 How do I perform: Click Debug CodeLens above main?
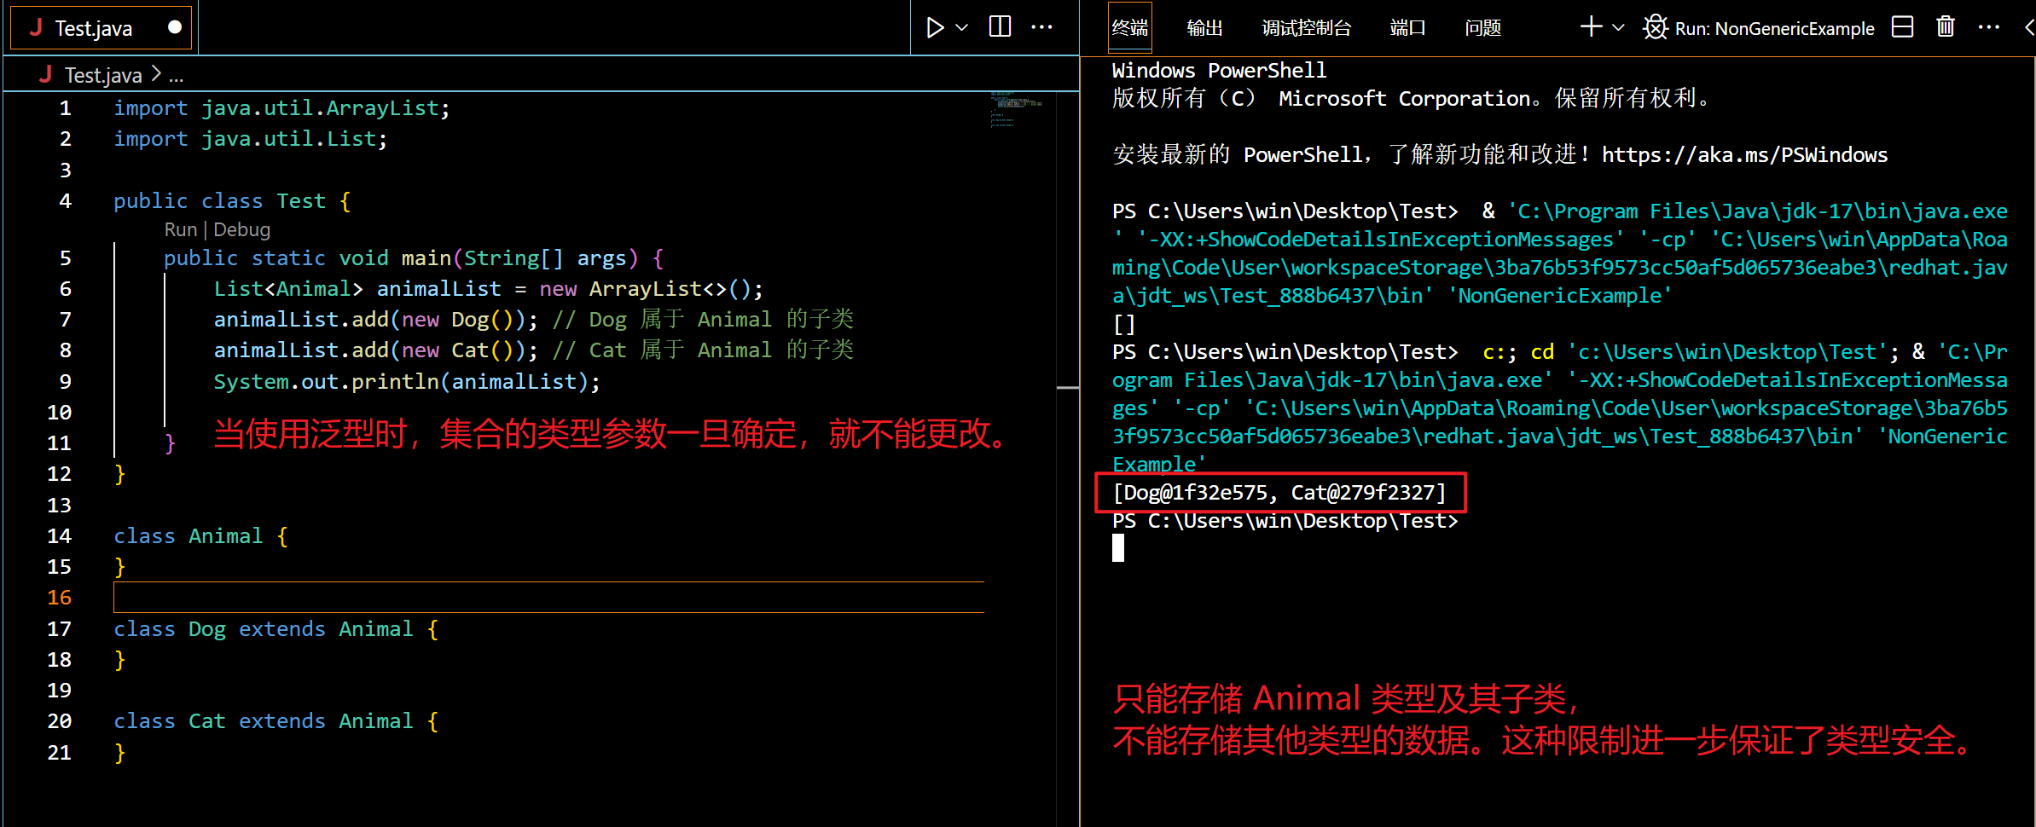[x=241, y=230]
